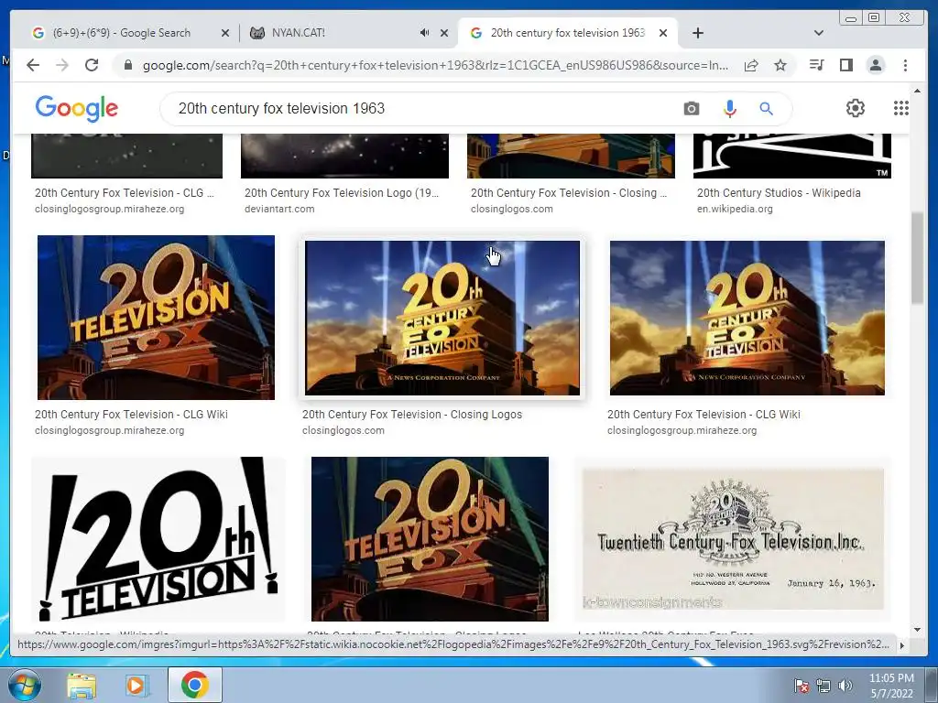Open Windows Start menu
Viewport: 938px width, 703px height.
pos(24,685)
